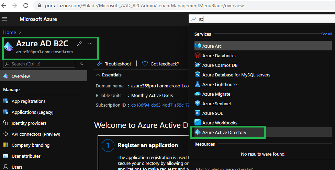The width and height of the screenshot is (335, 170).
Task: Click the Users person icon
Action: click(x=5, y=167)
